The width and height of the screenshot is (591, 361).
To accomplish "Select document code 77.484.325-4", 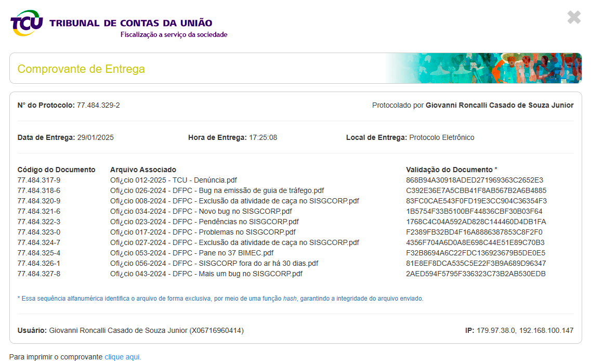I will pos(39,253).
